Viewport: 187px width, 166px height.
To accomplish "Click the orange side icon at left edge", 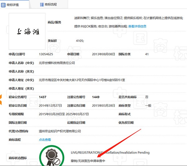I will click(x=1, y=100).
